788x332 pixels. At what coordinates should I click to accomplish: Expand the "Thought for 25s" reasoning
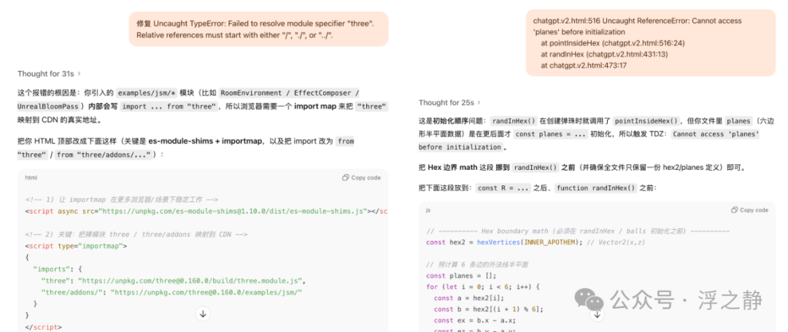point(449,102)
